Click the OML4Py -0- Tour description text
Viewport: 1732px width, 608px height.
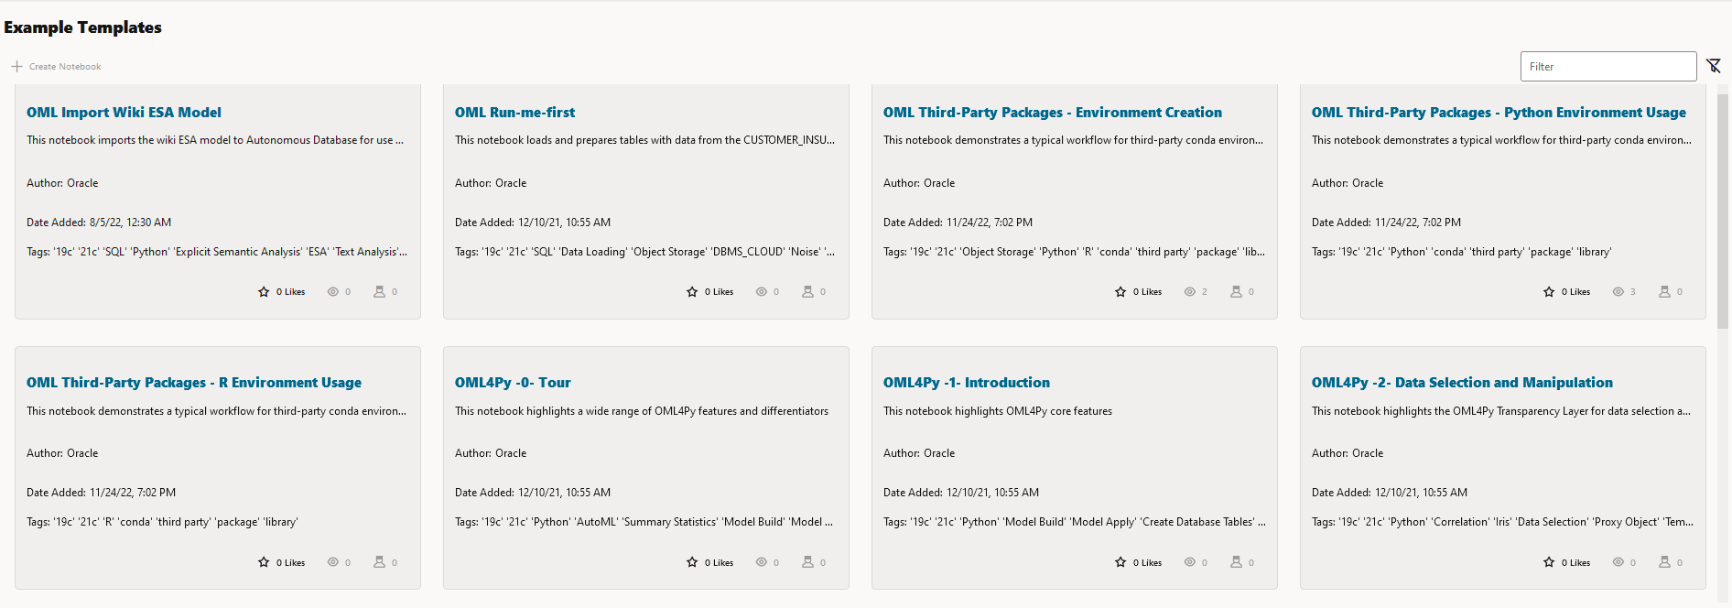[642, 411]
